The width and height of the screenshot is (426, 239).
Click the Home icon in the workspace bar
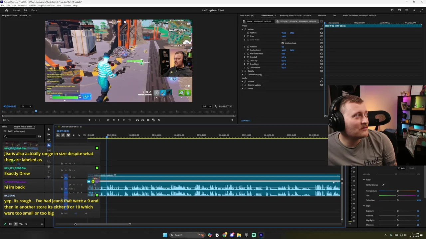pos(6,10)
